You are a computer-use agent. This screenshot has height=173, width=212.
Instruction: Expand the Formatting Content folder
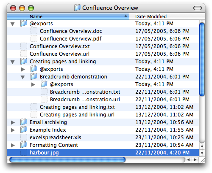coord(13,145)
